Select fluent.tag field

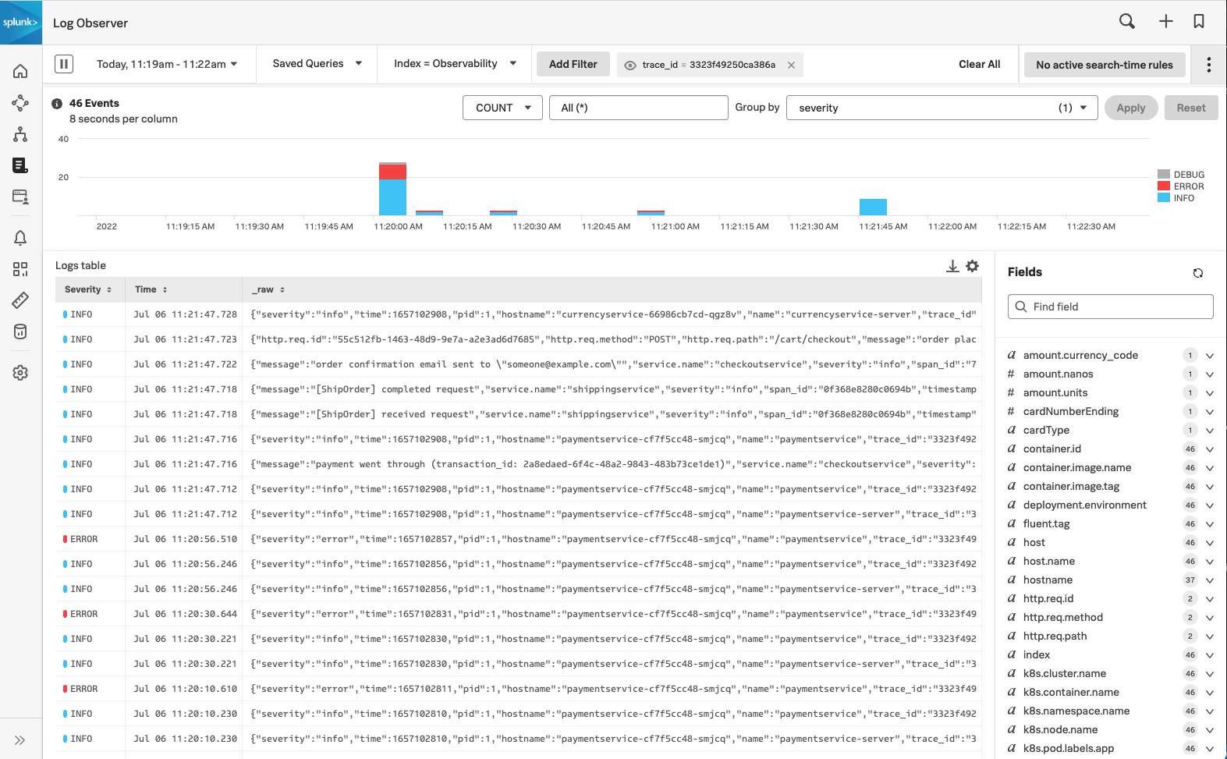click(x=1047, y=524)
